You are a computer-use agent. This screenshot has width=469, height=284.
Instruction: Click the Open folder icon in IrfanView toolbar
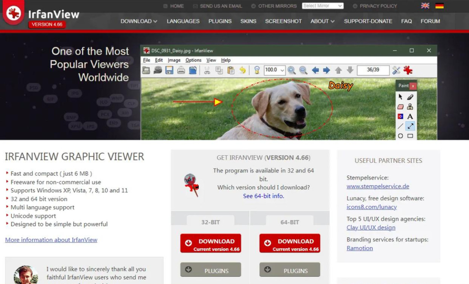[146, 70]
